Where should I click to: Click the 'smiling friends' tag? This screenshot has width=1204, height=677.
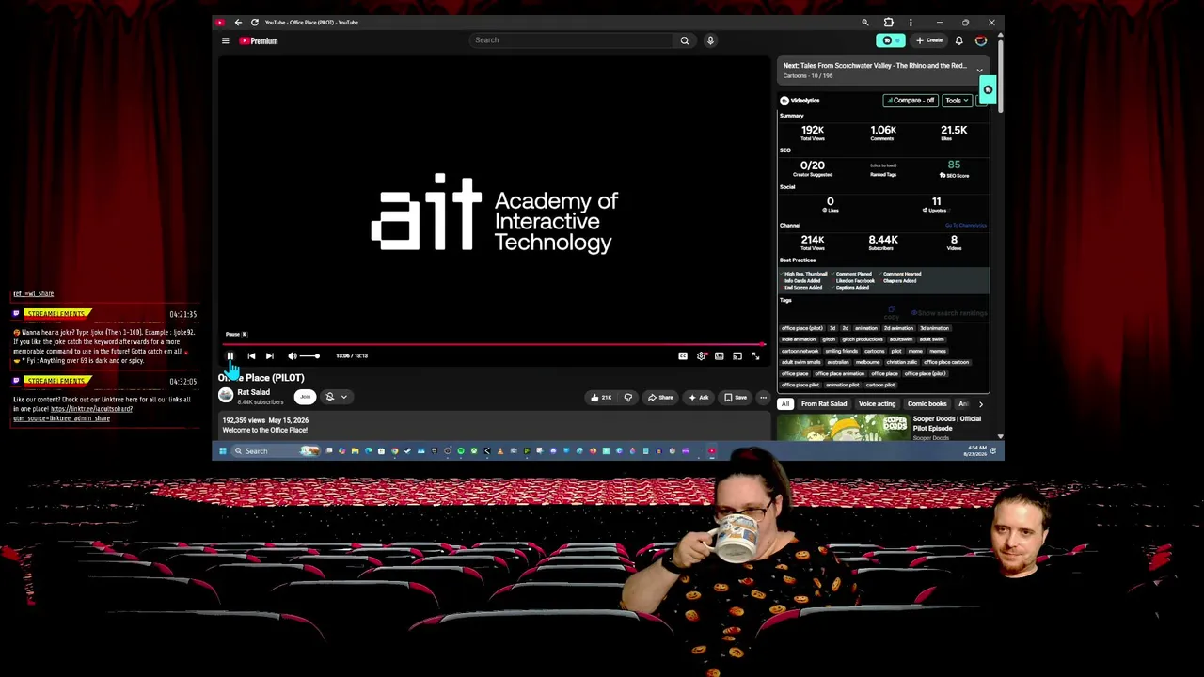click(842, 351)
